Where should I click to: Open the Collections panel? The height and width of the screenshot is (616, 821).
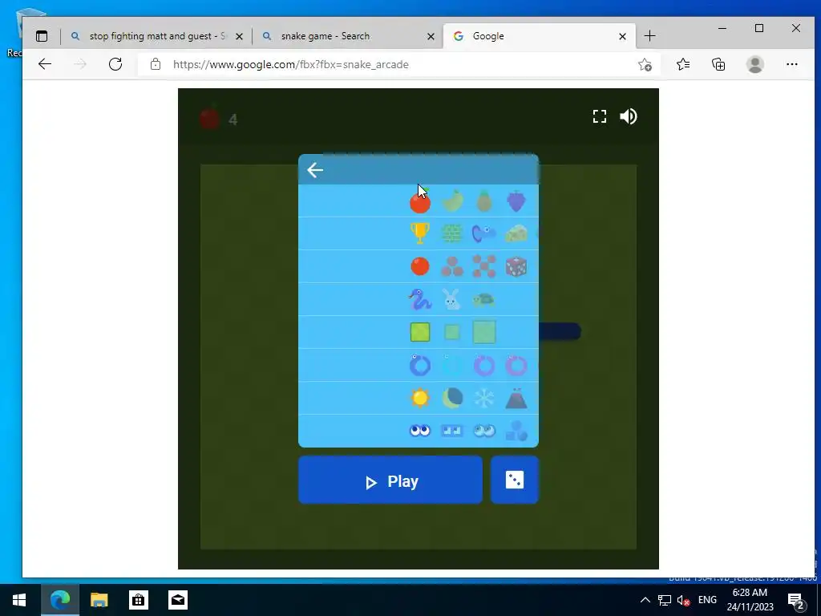click(x=718, y=64)
